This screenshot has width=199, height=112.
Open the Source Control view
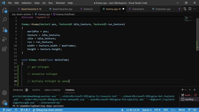tap(4, 30)
